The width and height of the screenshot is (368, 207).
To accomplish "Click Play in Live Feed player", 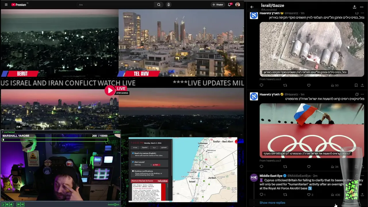I will point(3,204).
